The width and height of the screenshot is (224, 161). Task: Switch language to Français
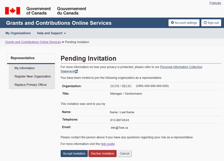(x=215, y=3)
